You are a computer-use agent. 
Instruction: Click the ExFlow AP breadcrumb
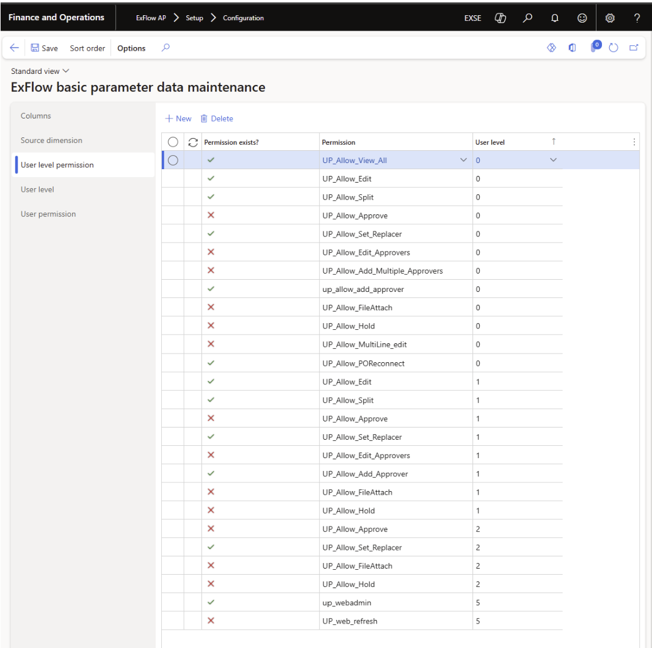point(151,18)
